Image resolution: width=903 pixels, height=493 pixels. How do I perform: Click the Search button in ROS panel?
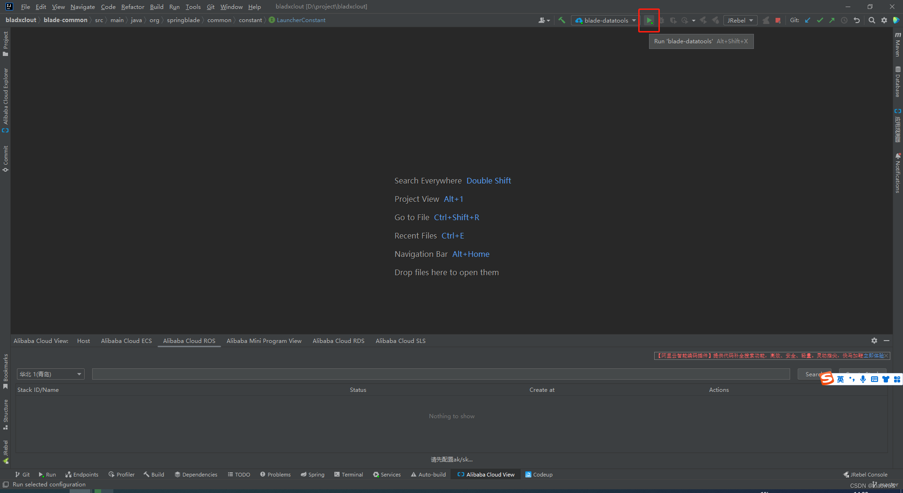(814, 374)
